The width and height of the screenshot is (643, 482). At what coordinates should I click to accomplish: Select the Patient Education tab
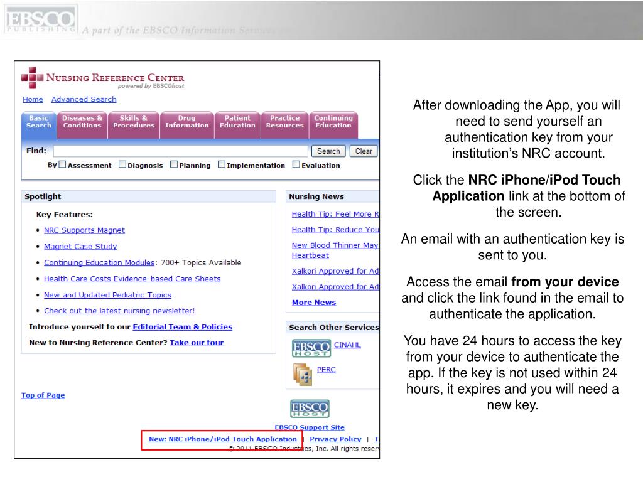237,125
